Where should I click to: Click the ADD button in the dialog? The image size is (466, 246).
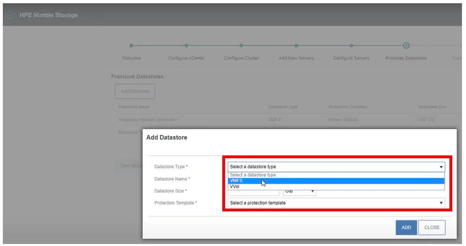(406, 227)
